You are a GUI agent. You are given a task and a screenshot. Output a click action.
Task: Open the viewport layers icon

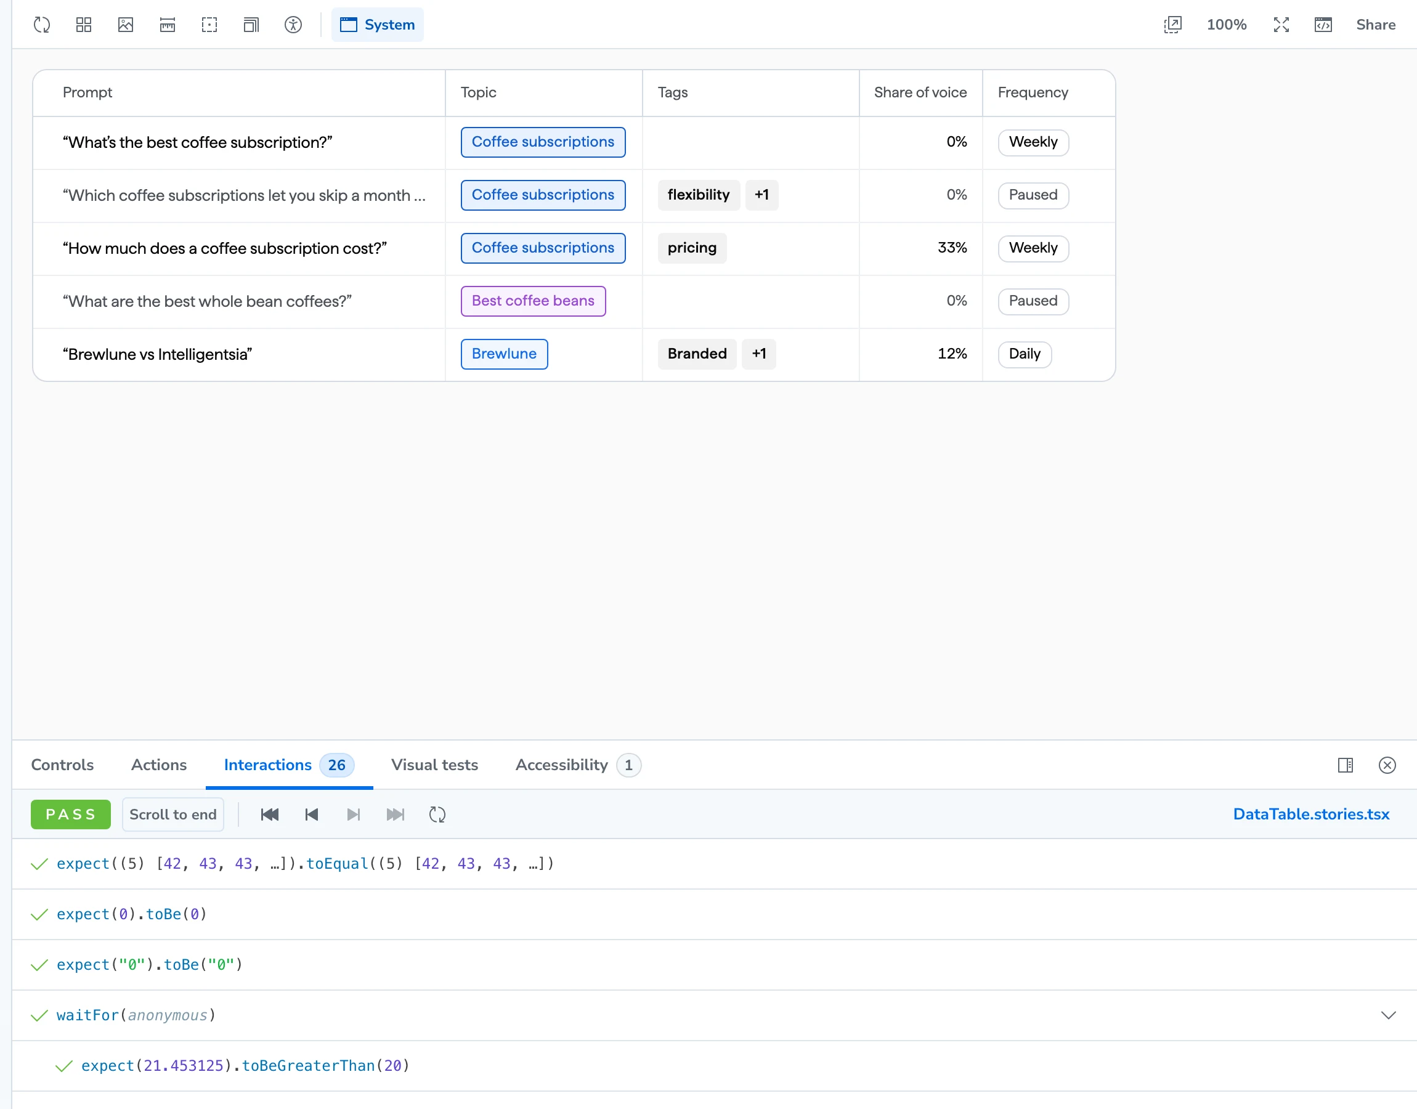(x=251, y=25)
